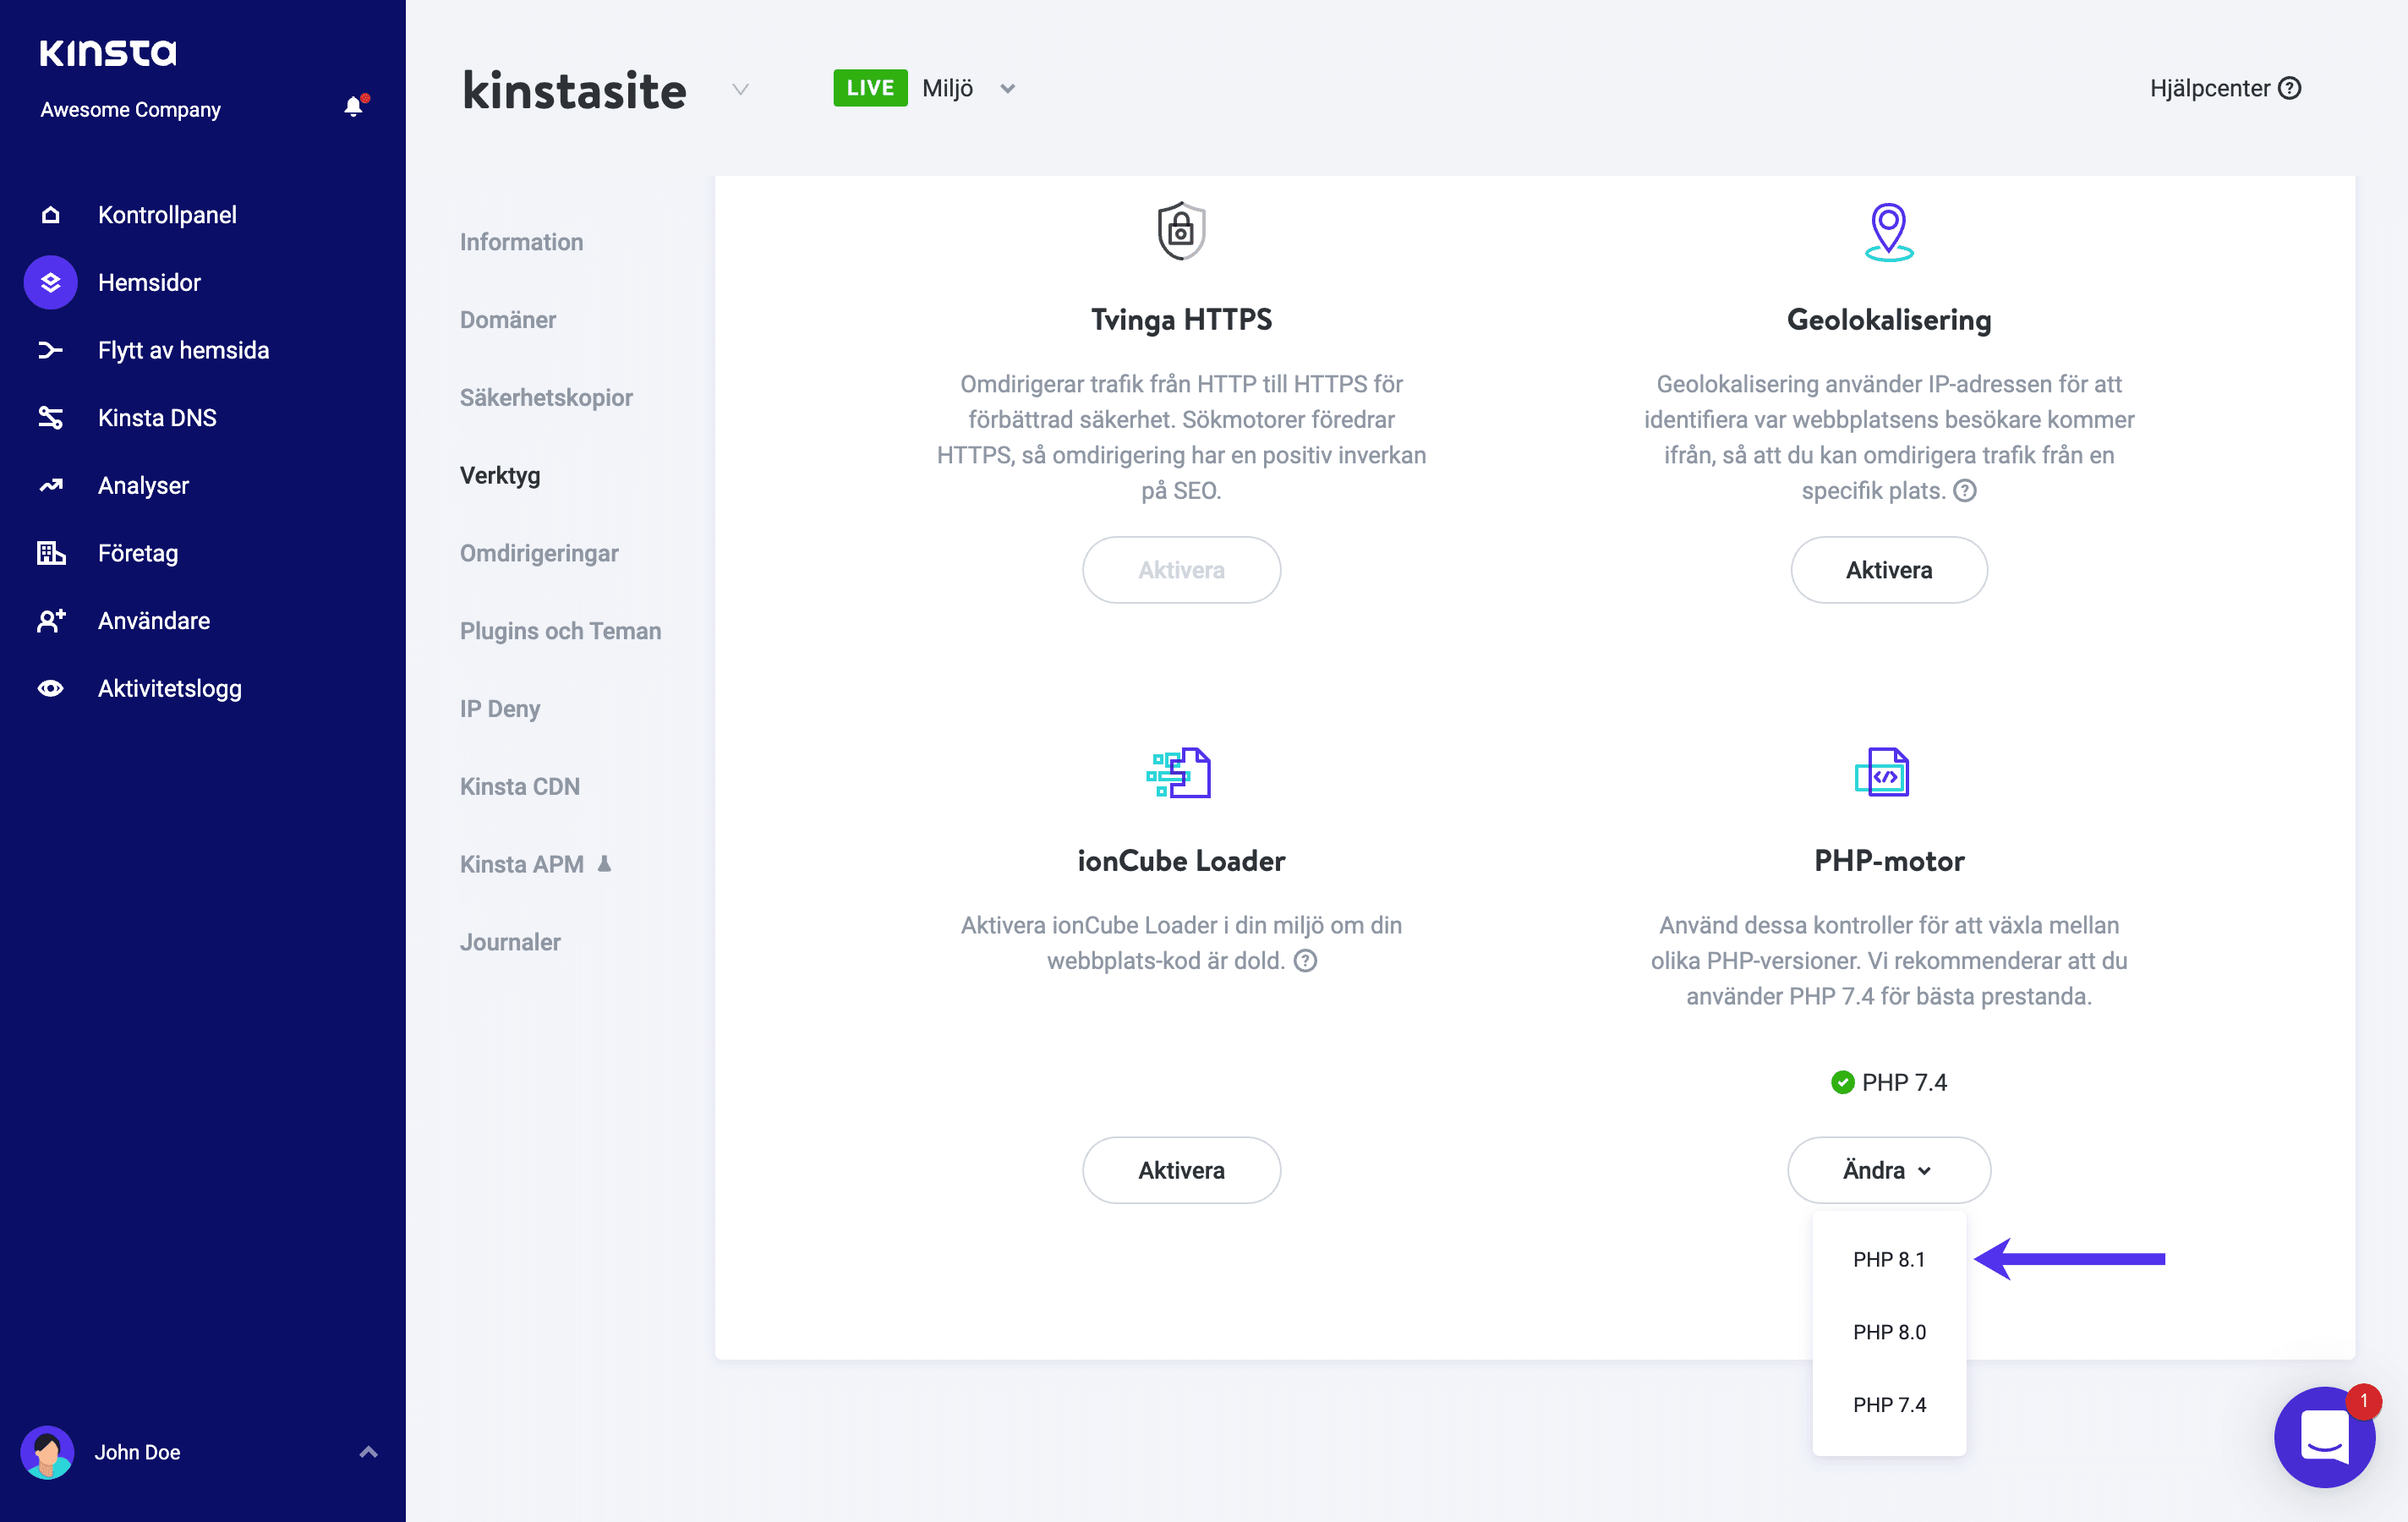Click the Flytt av hemsida icon
2408x1522 pixels.
pyautogui.click(x=50, y=350)
